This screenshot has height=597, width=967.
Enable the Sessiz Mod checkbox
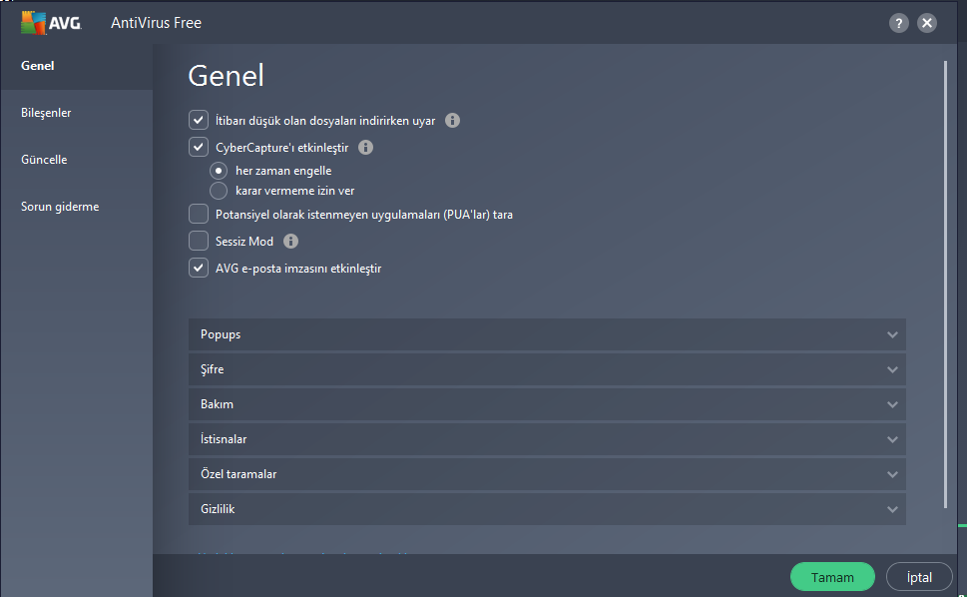click(198, 242)
